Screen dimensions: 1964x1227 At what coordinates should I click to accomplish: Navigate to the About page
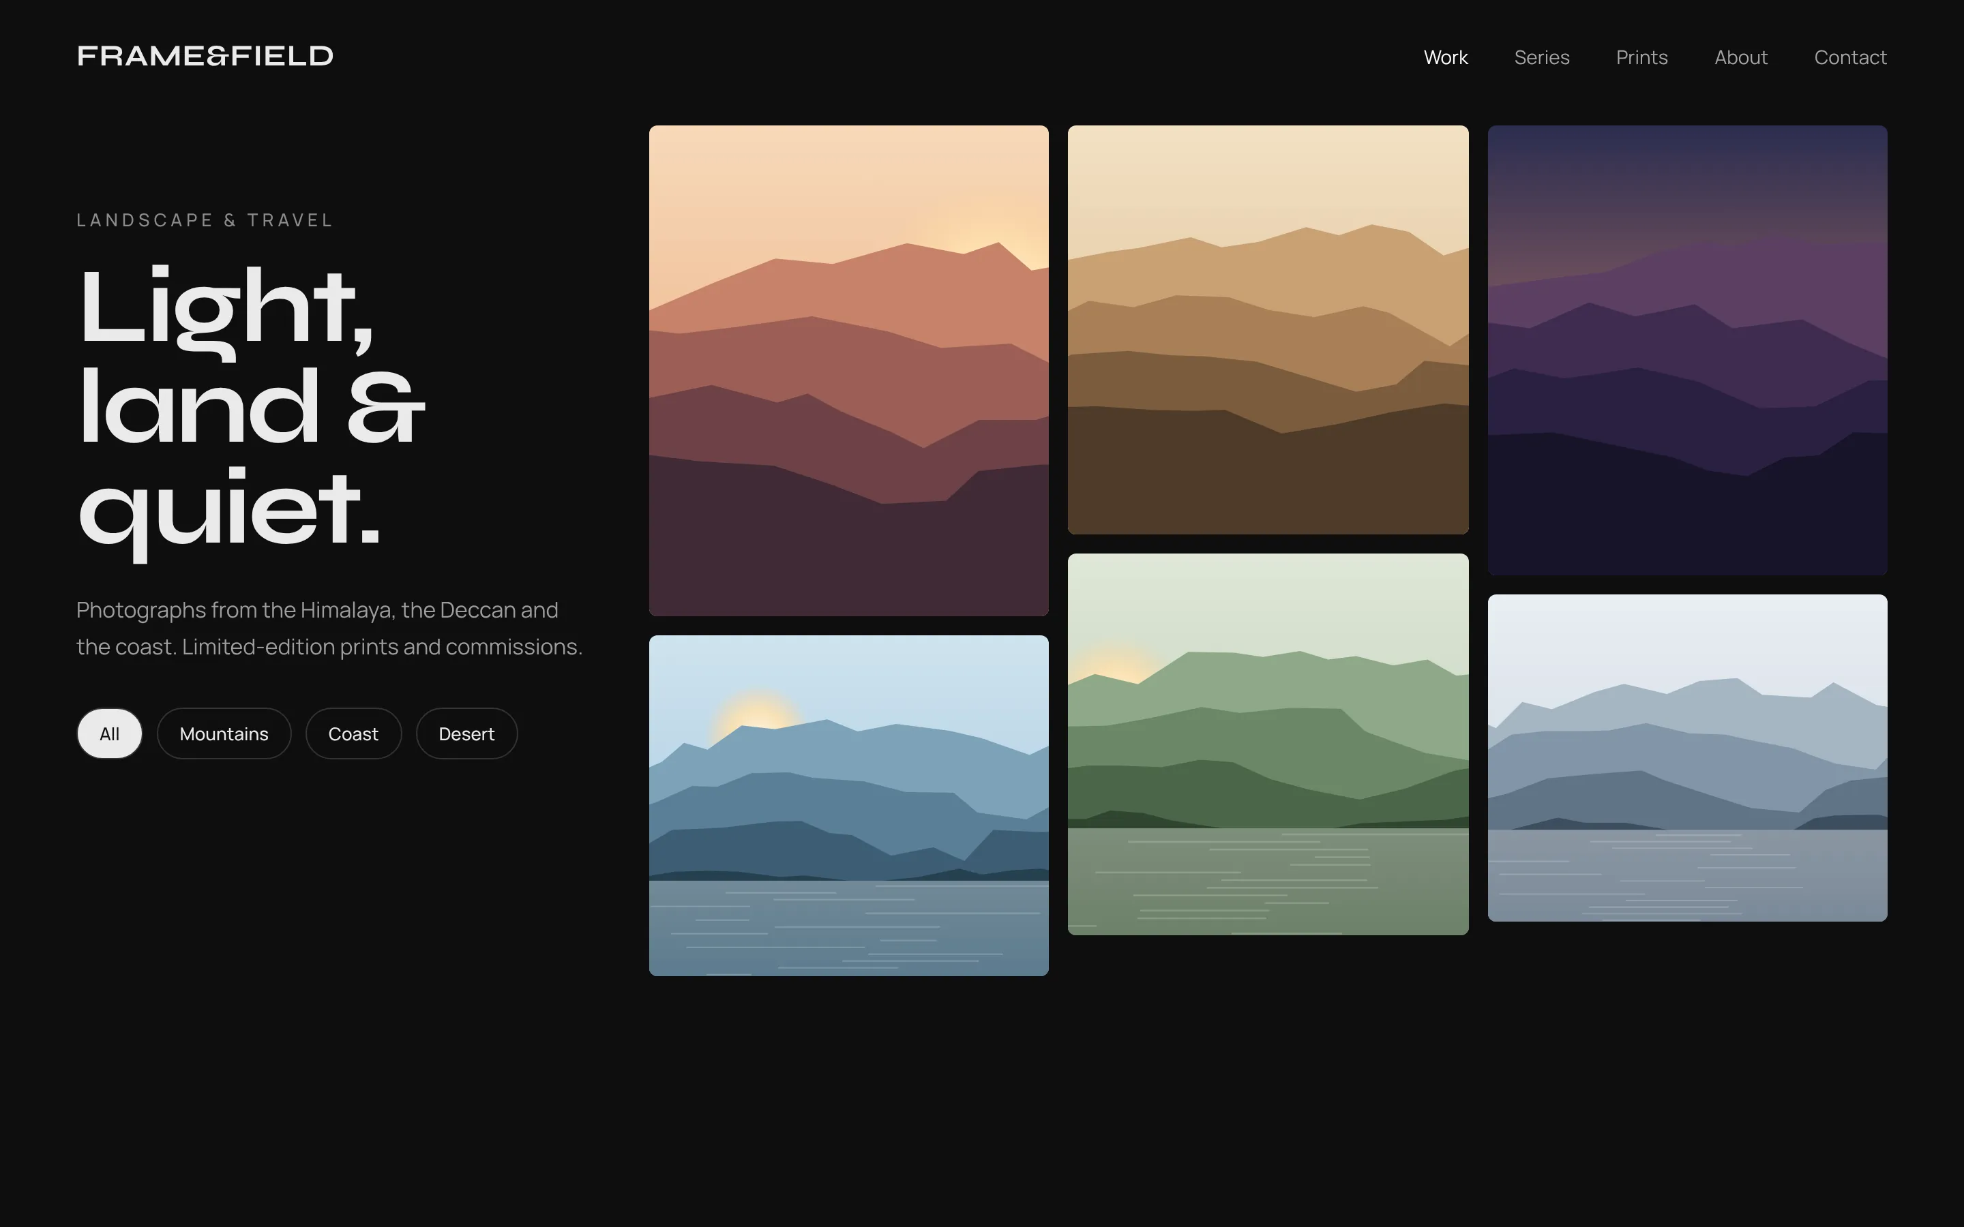(1740, 58)
